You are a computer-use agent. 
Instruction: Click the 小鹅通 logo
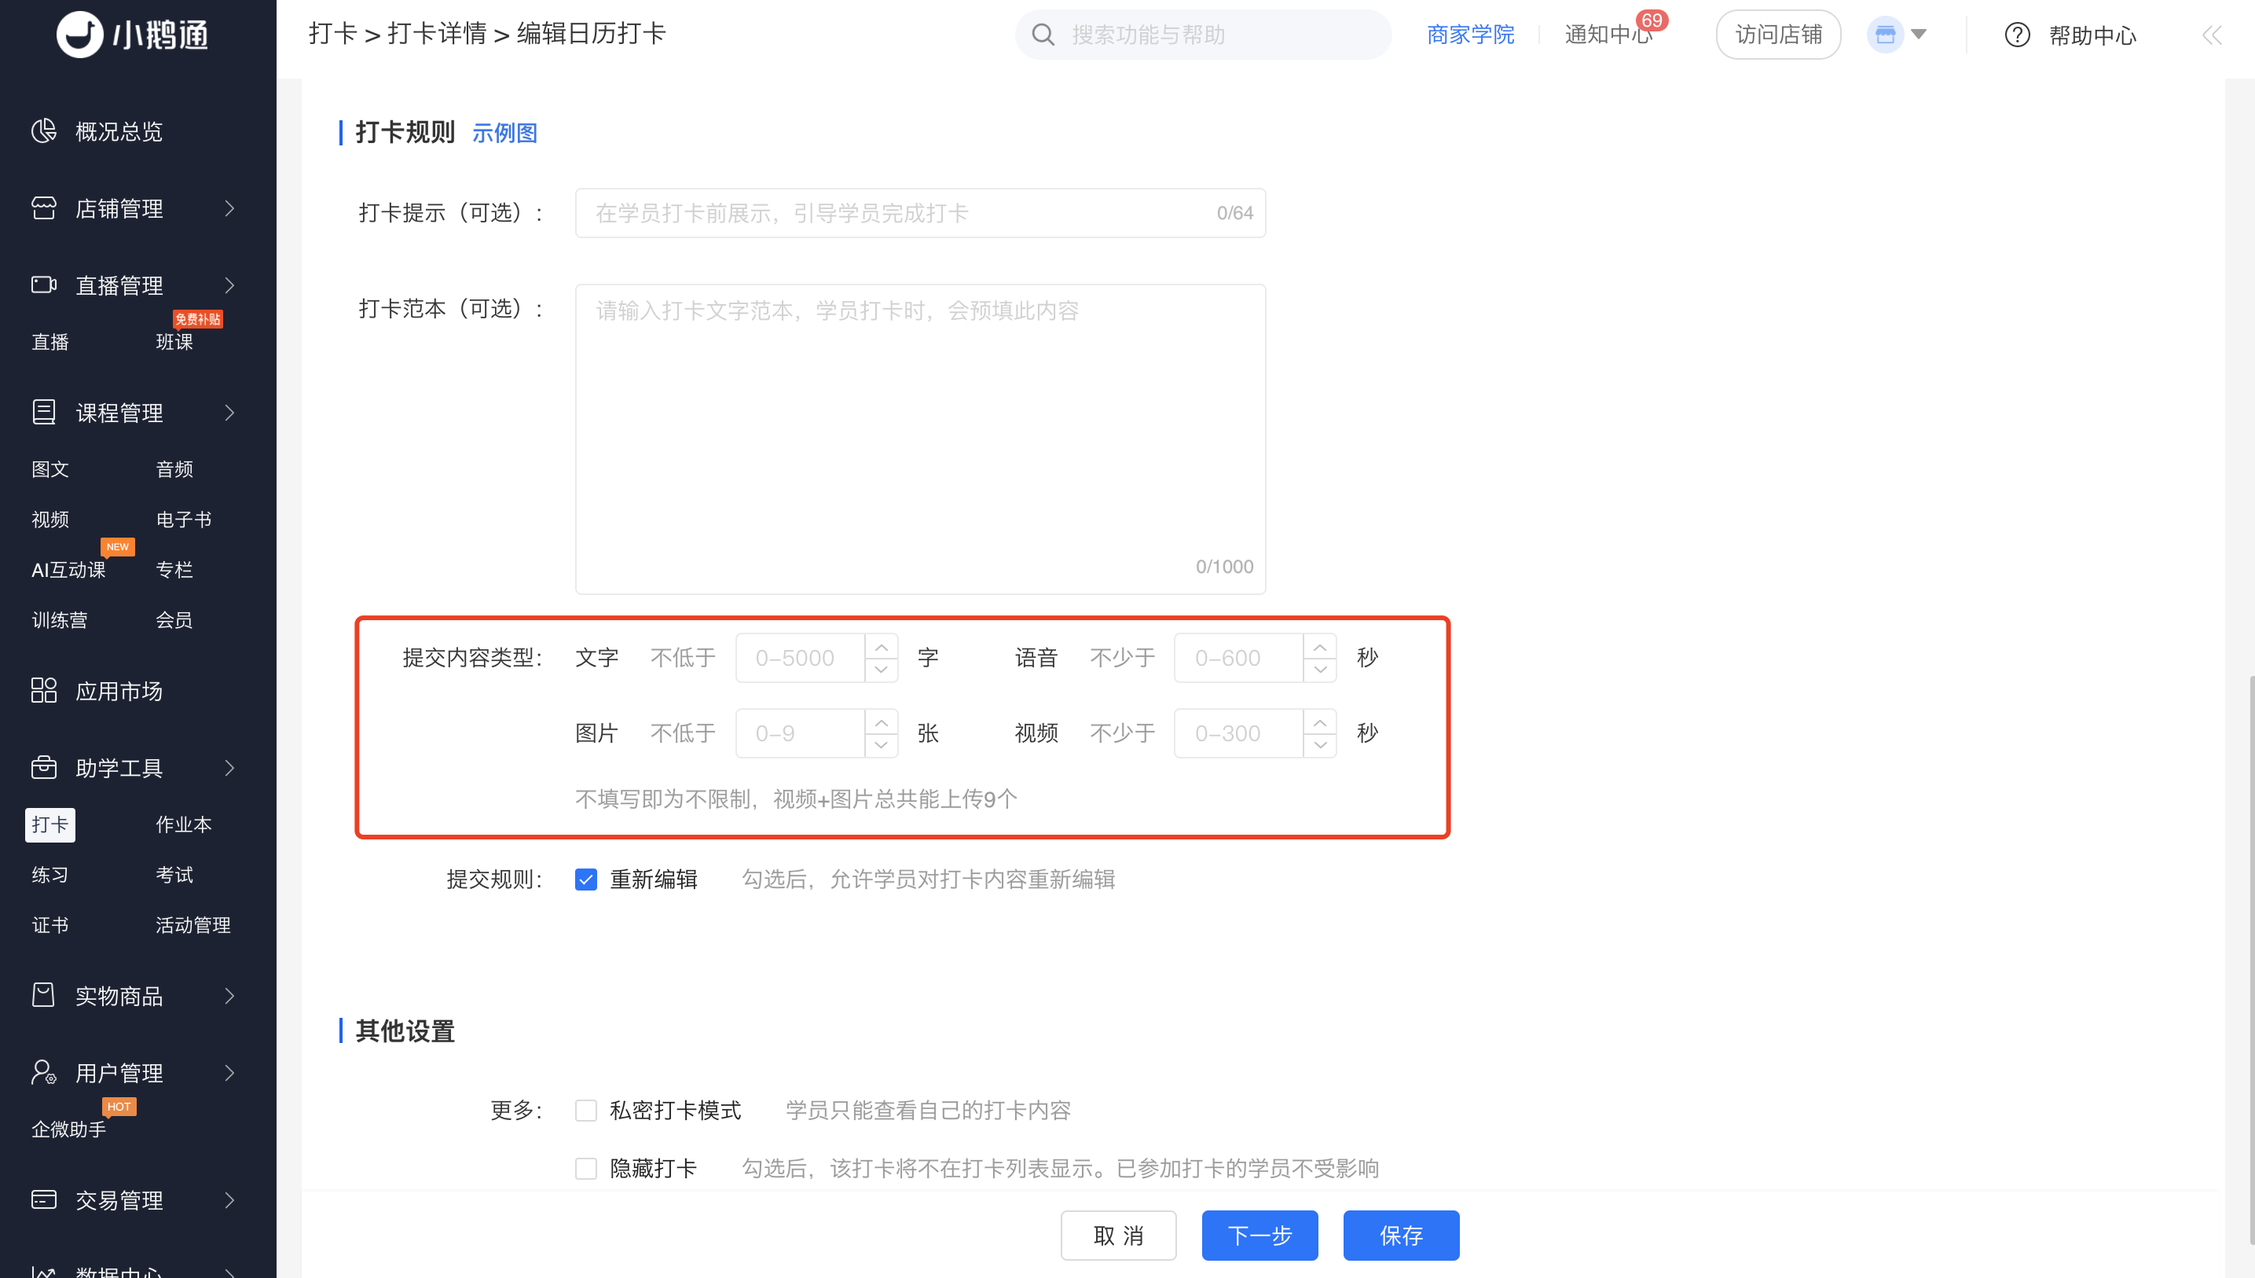point(133,35)
